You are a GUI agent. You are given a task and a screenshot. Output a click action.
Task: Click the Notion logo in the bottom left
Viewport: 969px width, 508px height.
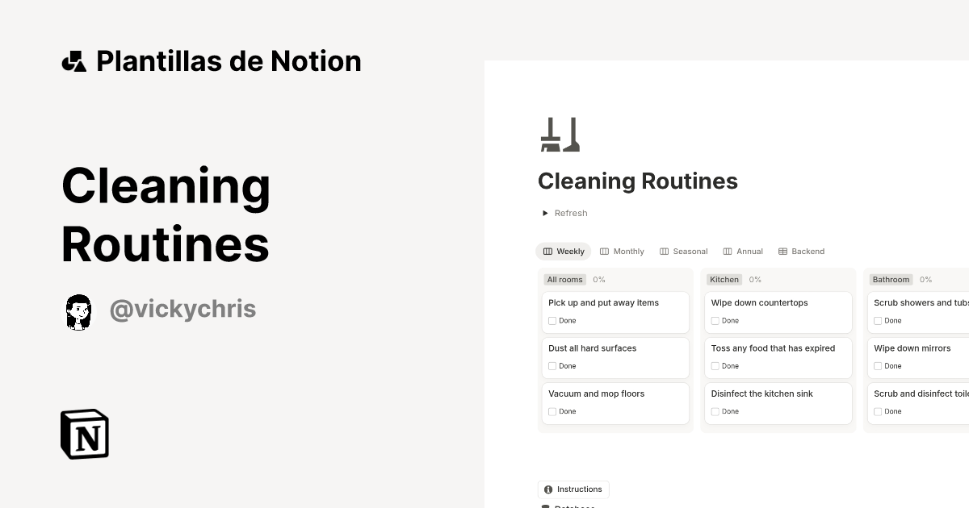pos(85,434)
